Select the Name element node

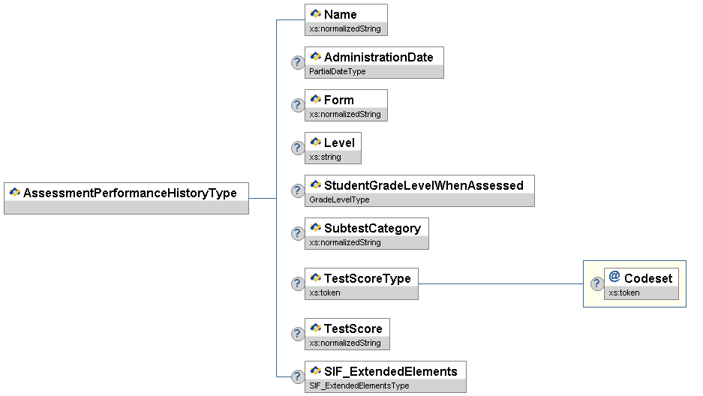346,15
